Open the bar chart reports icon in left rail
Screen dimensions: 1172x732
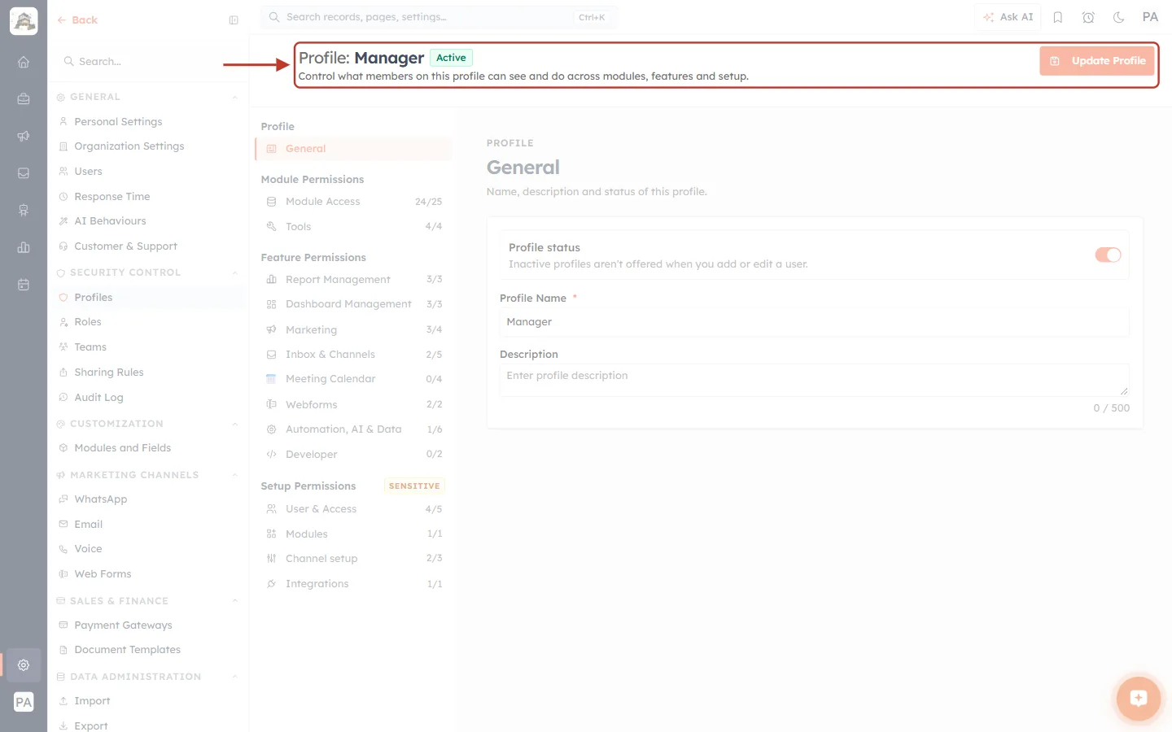pos(24,247)
